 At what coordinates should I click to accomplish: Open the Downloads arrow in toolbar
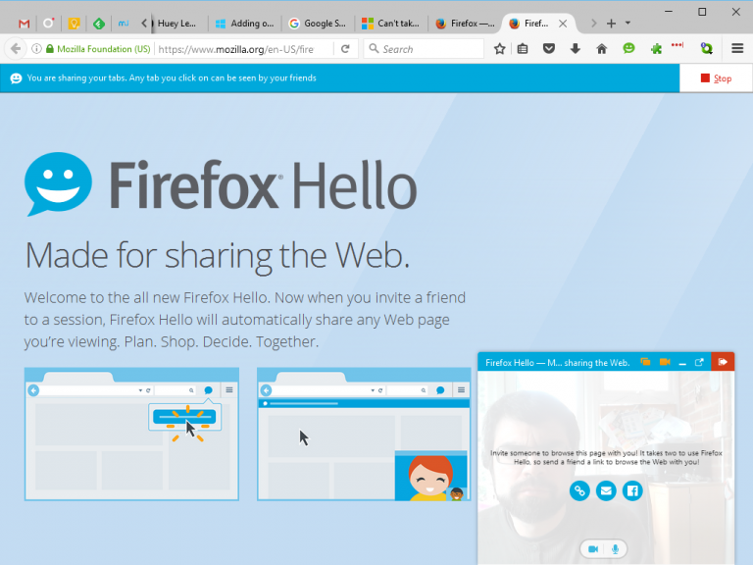click(x=575, y=48)
